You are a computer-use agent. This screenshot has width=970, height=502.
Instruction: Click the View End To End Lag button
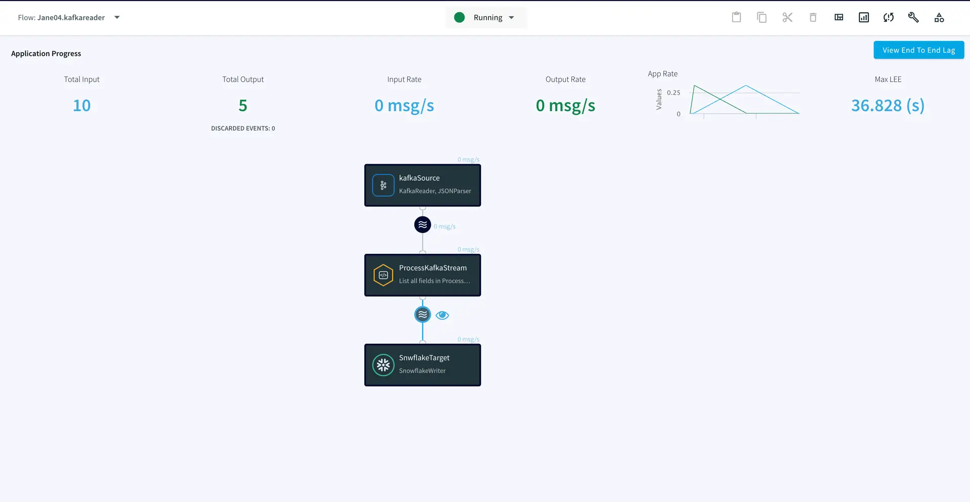pos(918,50)
